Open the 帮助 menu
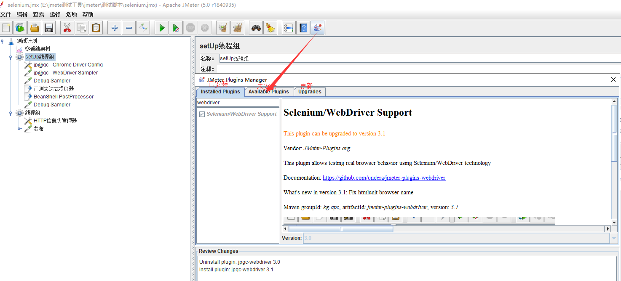The height and width of the screenshot is (281, 621). point(88,14)
